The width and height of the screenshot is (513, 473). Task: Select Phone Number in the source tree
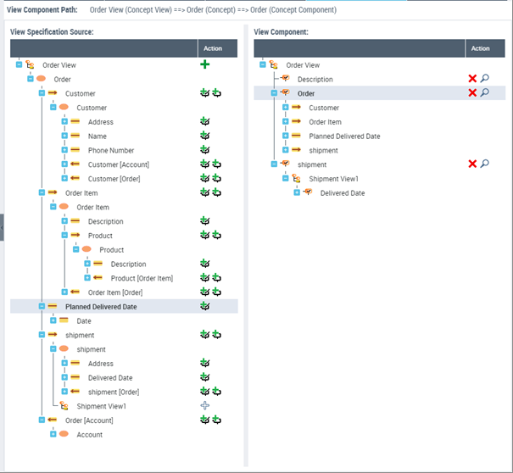111,150
